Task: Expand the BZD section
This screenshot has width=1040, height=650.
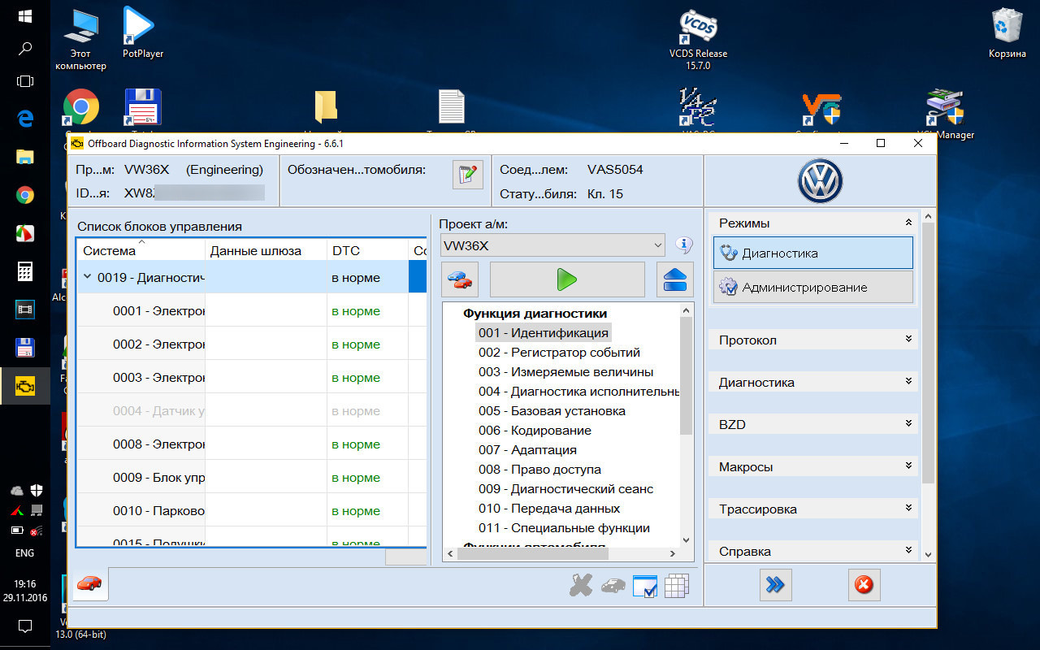Action: 908,423
